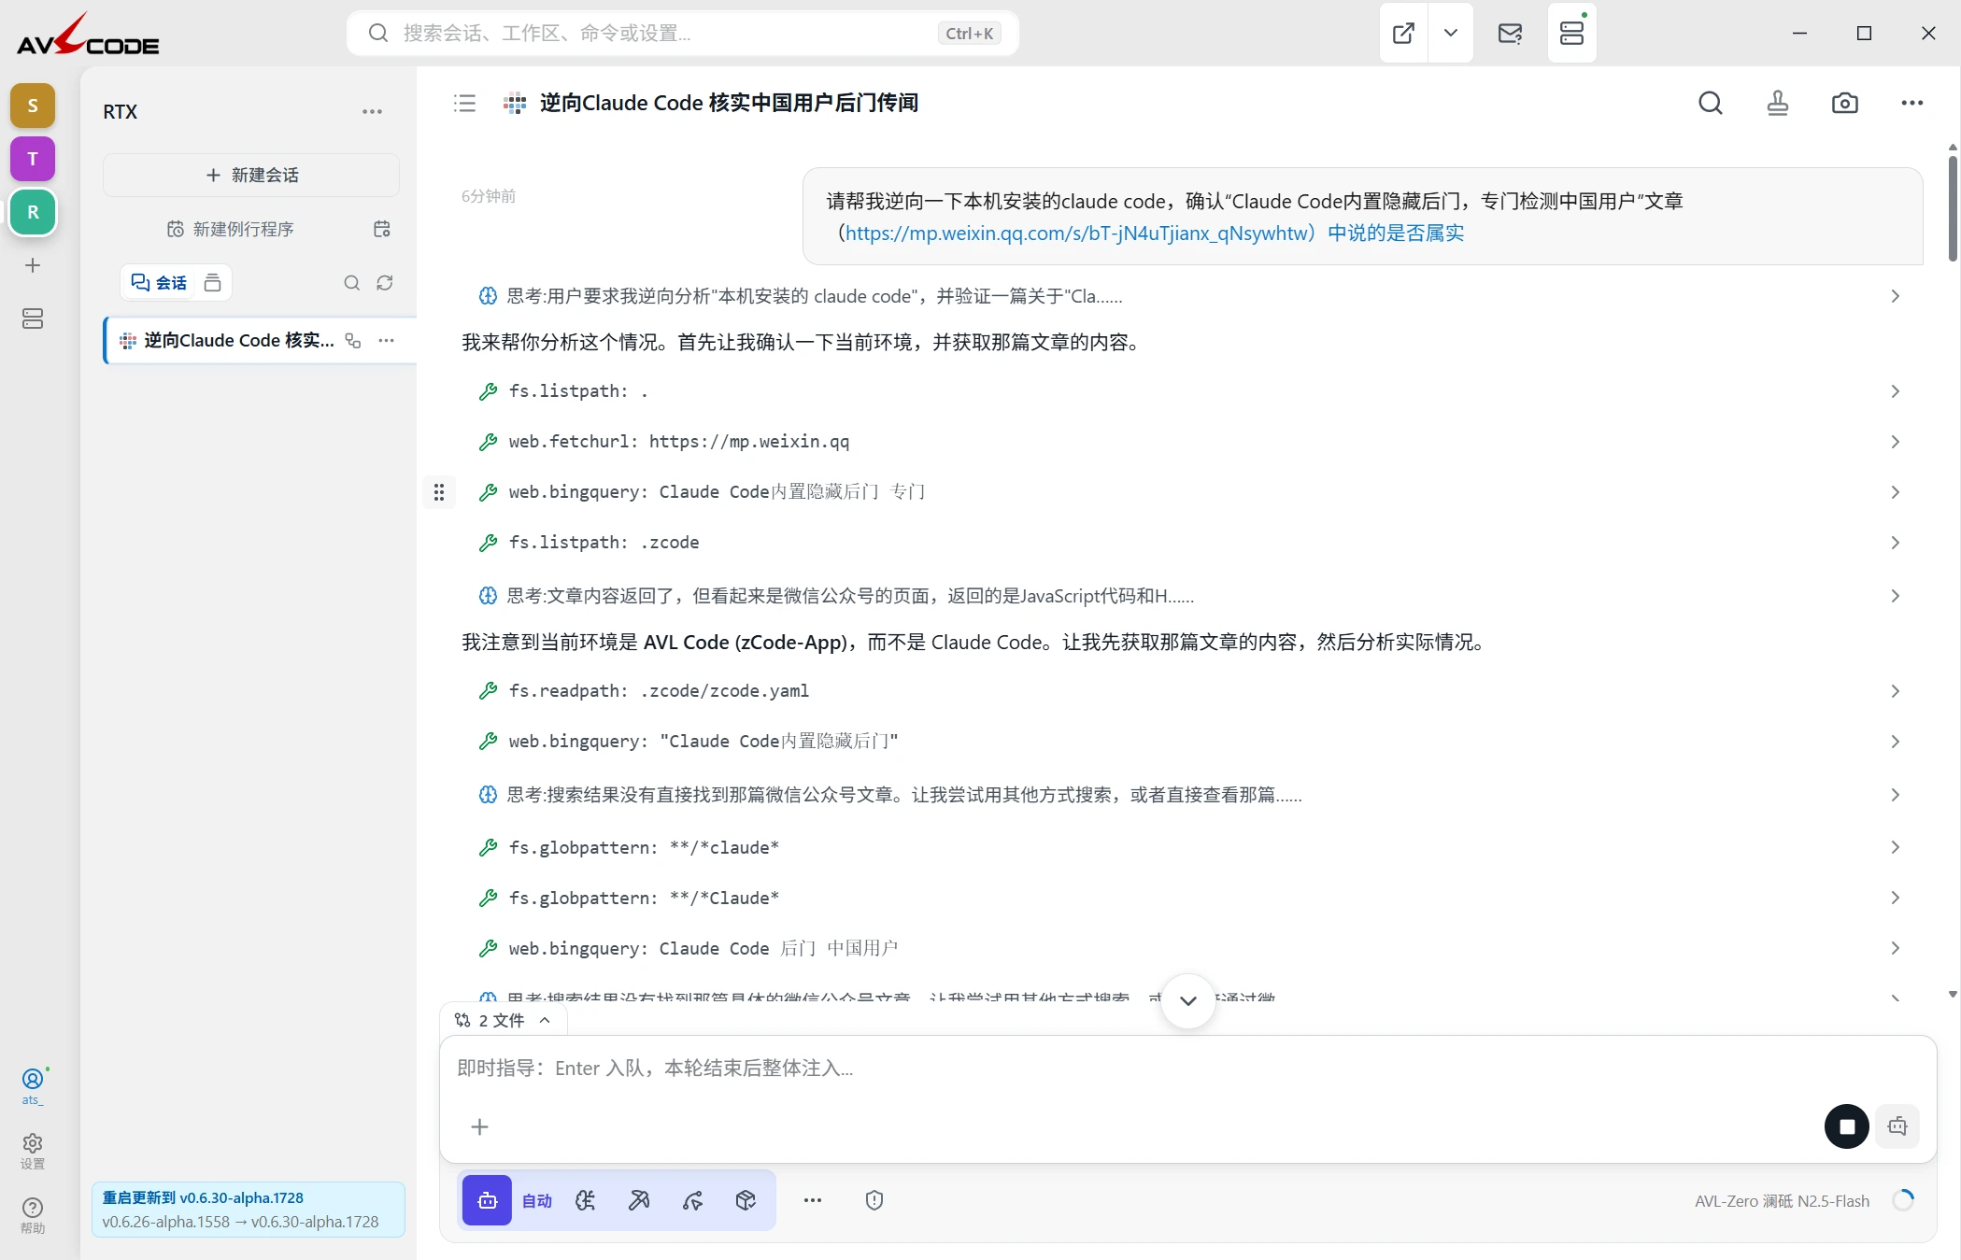Viewport: 1961px width, 1260px height.
Task: Switch to the archive tab beside 会话
Action: coord(212,282)
